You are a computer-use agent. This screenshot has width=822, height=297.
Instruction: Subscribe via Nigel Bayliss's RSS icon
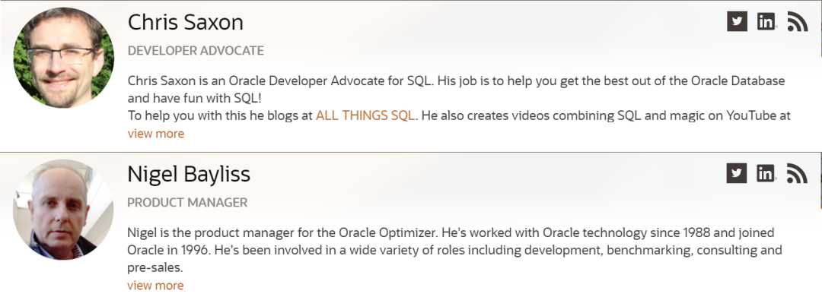coord(798,173)
